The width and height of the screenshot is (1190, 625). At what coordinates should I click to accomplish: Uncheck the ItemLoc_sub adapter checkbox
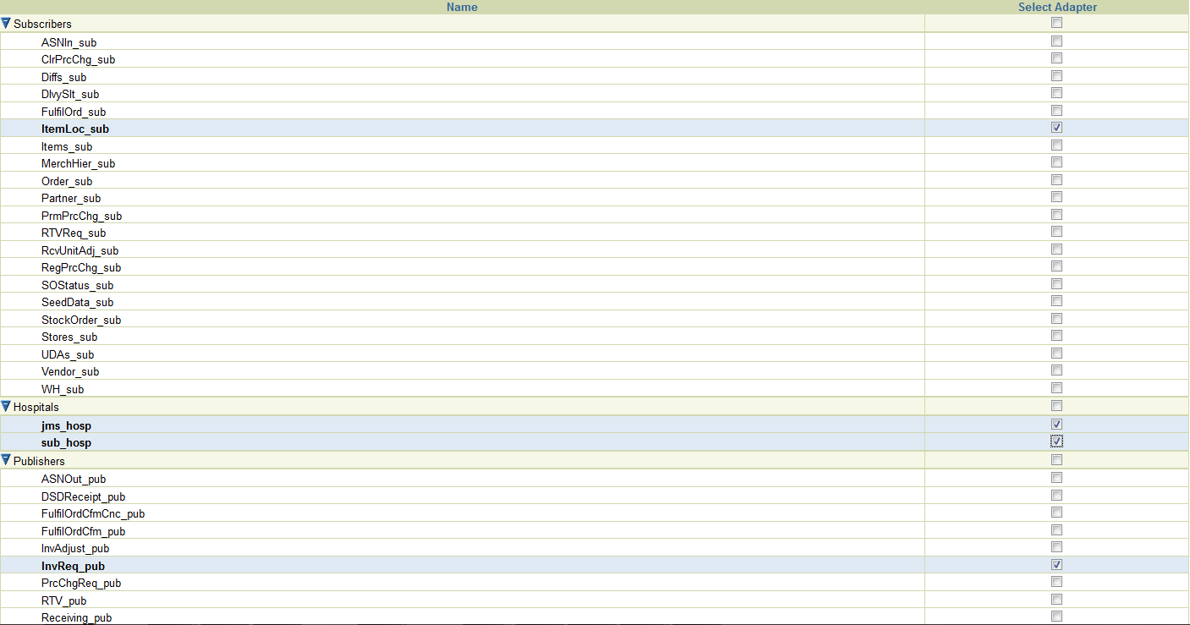coord(1056,127)
